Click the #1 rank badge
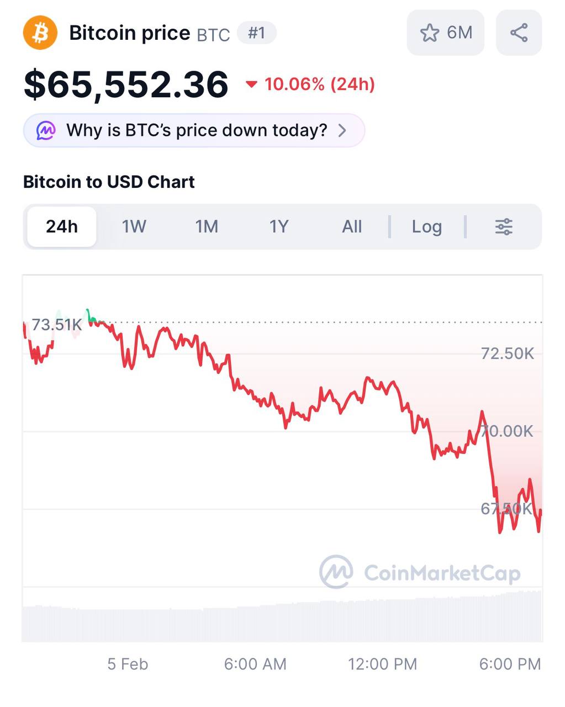This screenshot has height=707, width=565. (x=256, y=33)
